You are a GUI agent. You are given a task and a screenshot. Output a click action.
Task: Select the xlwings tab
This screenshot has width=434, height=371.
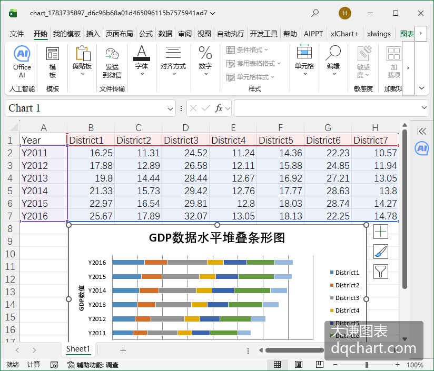click(x=379, y=34)
